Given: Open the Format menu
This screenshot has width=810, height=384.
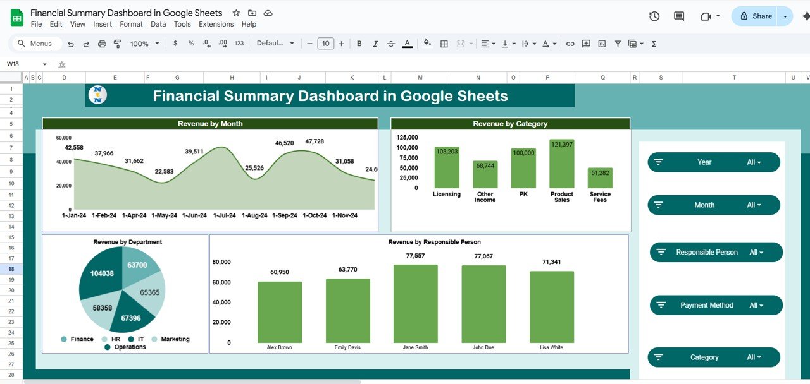Looking at the screenshot, I should click(131, 24).
